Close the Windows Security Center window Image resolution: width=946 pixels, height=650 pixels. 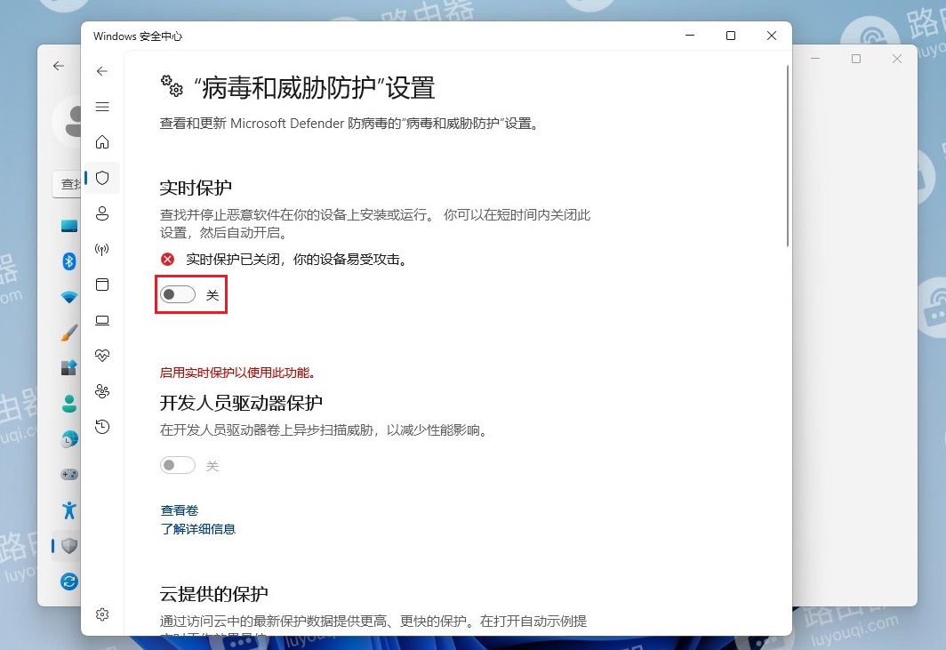point(771,36)
